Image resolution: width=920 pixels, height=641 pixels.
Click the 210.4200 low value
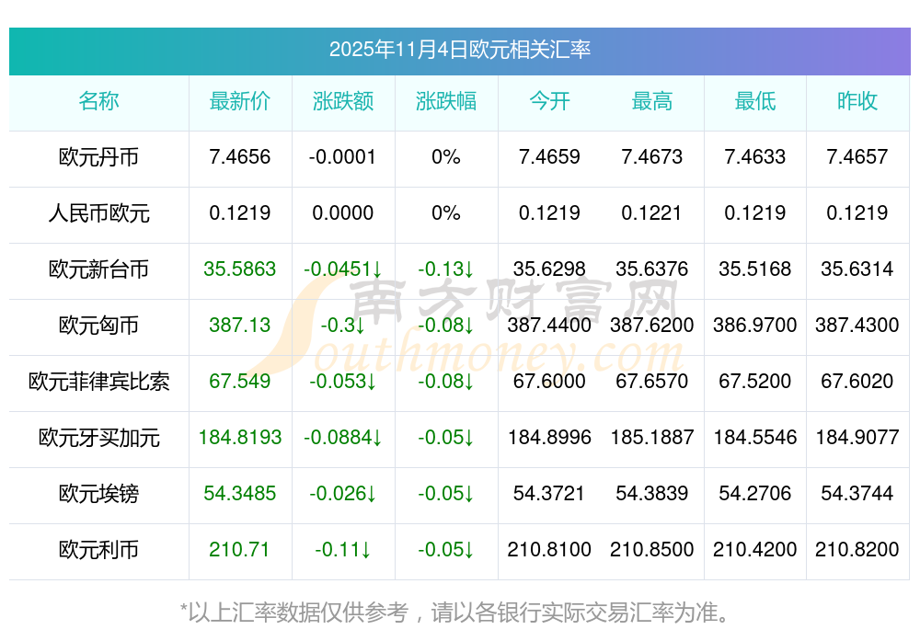click(755, 550)
